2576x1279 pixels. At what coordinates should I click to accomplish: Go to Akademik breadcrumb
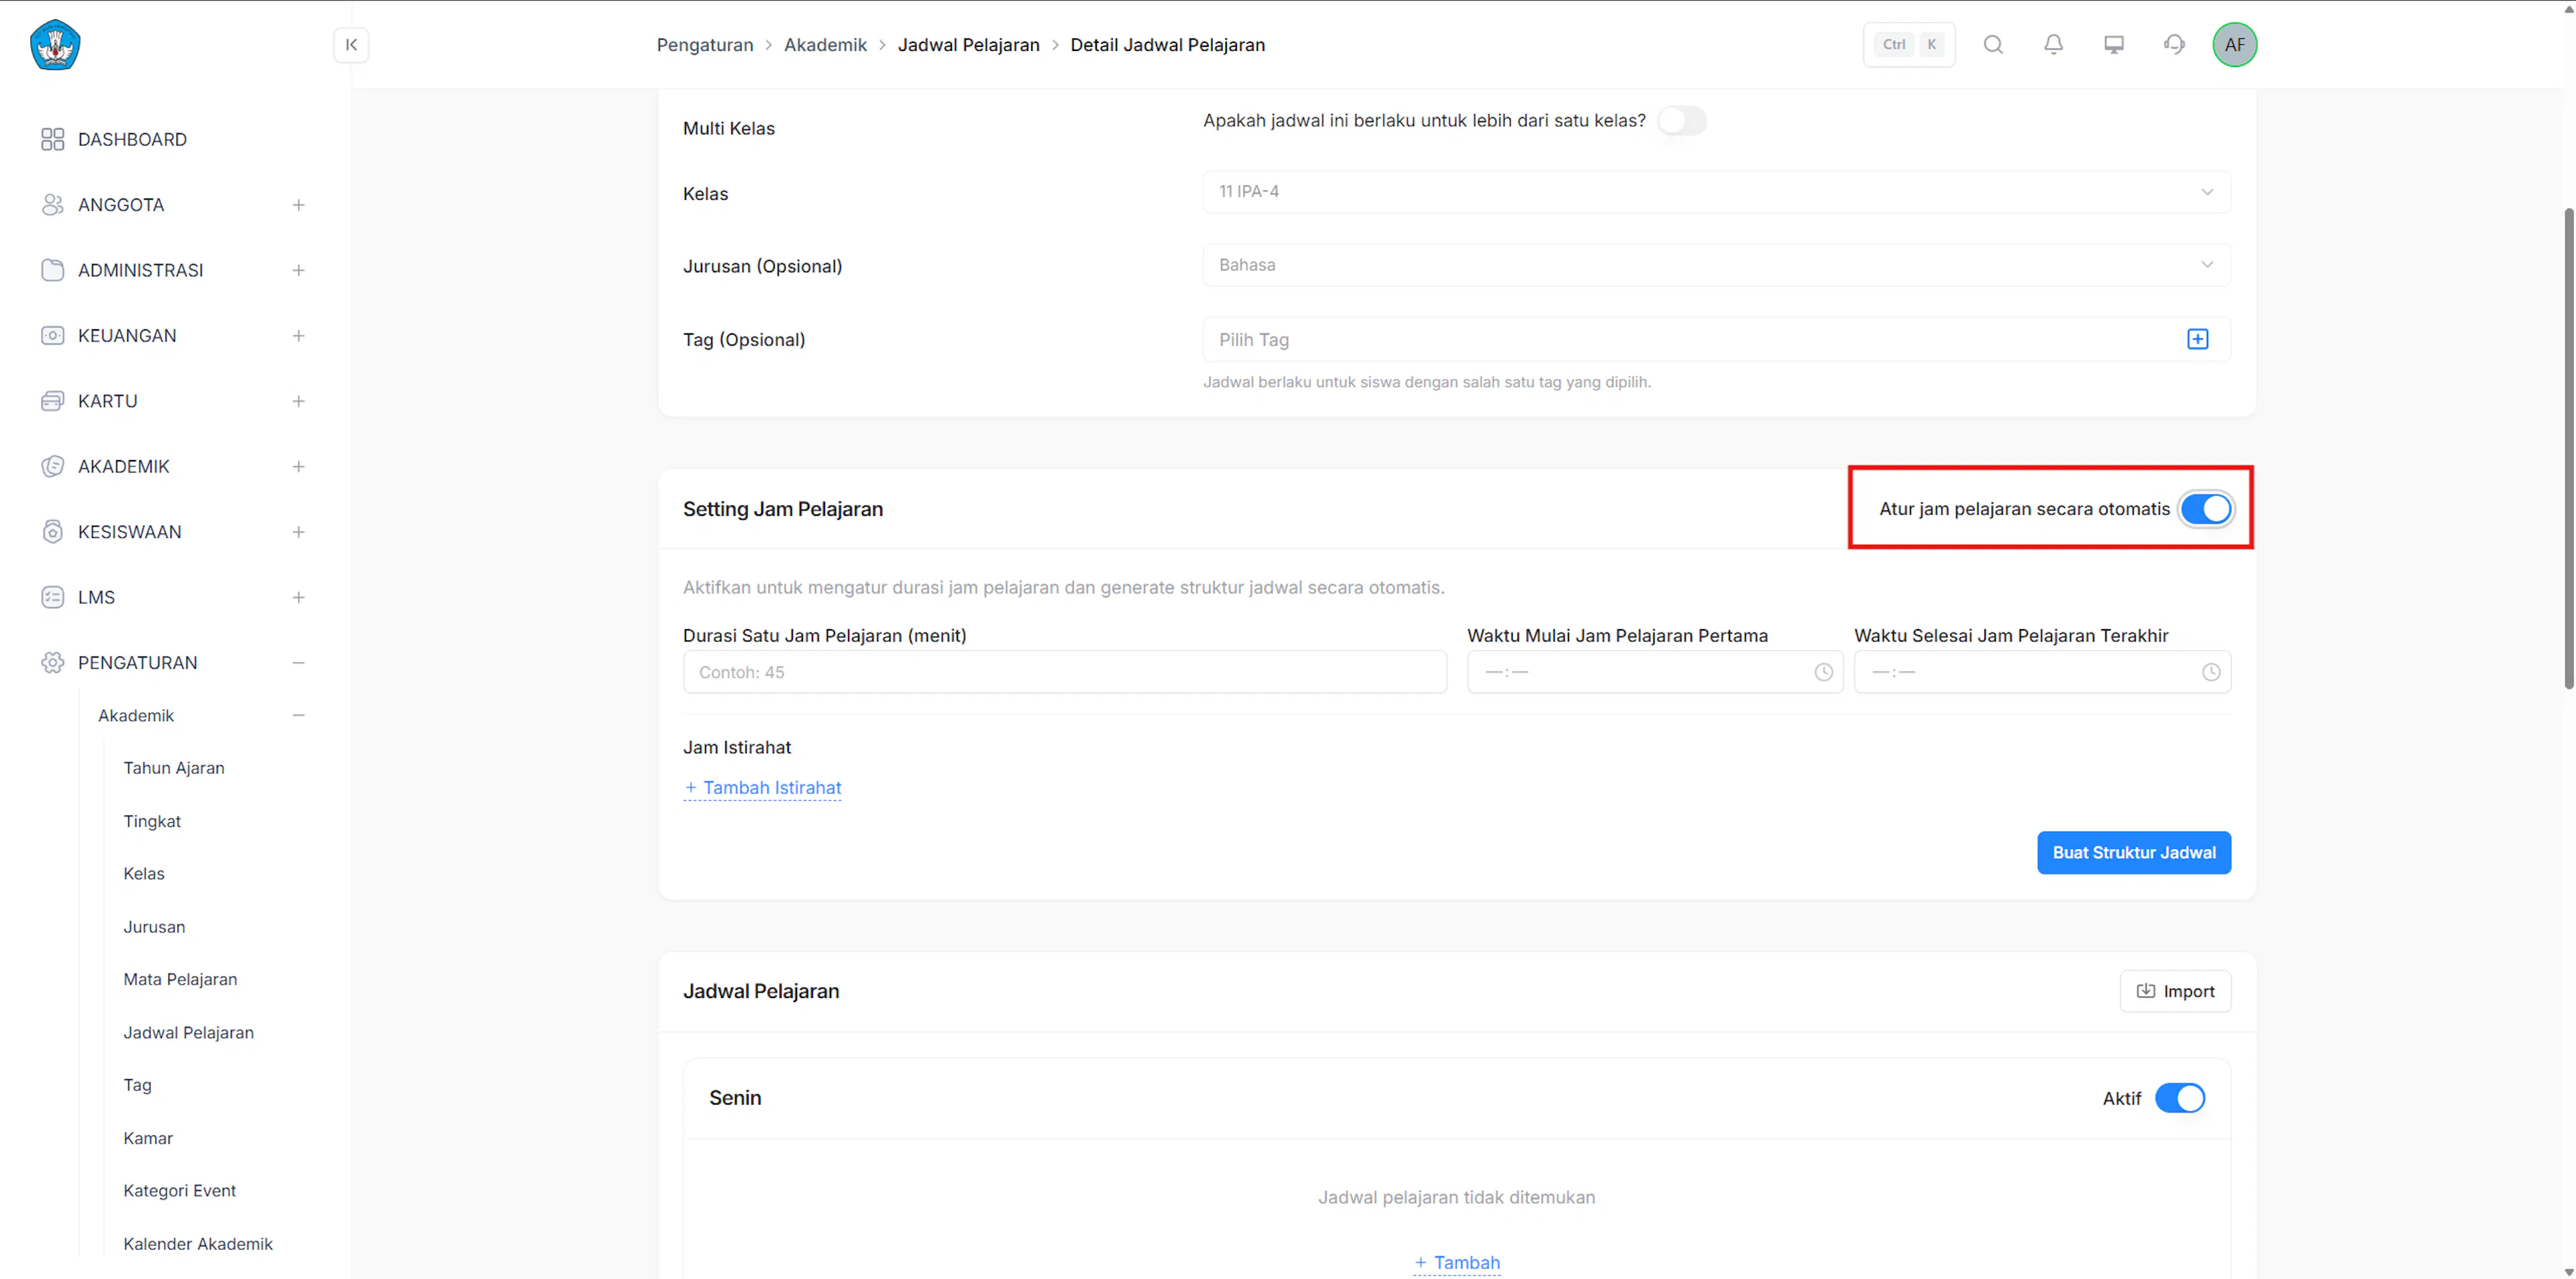click(825, 44)
